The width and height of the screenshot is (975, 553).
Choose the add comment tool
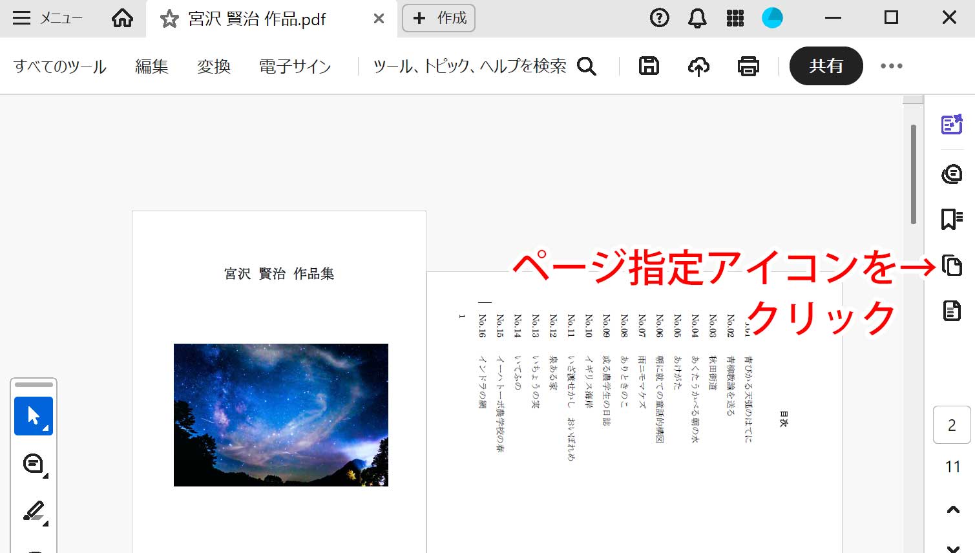click(x=34, y=464)
